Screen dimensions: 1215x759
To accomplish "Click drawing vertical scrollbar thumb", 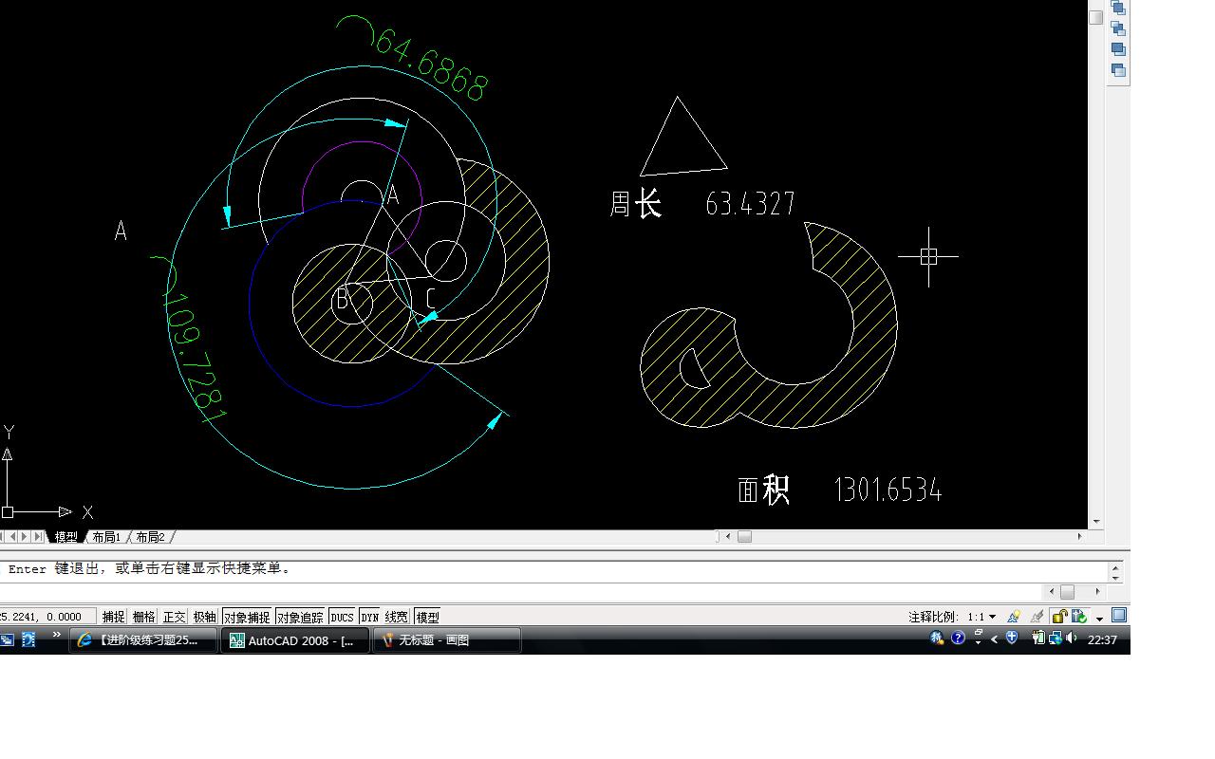I will [1096, 17].
